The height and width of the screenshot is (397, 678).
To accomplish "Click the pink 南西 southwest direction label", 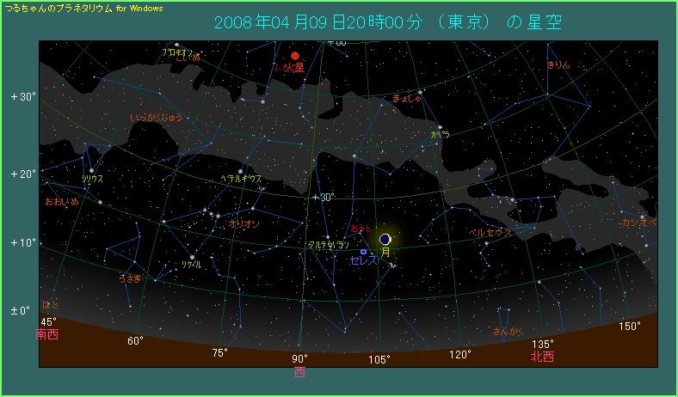I will (x=47, y=334).
